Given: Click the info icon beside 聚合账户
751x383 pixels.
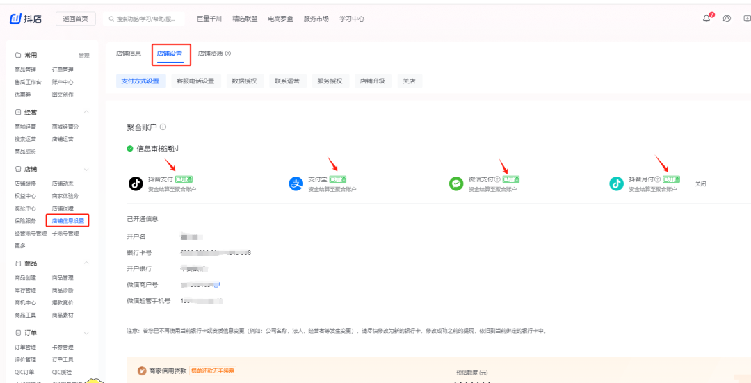Looking at the screenshot, I should (163, 127).
